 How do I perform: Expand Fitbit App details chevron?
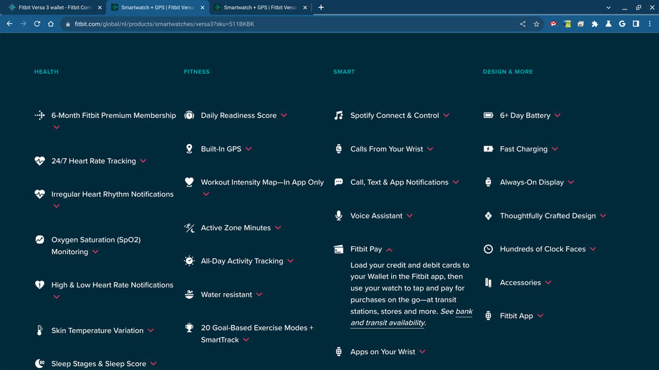point(540,316)
